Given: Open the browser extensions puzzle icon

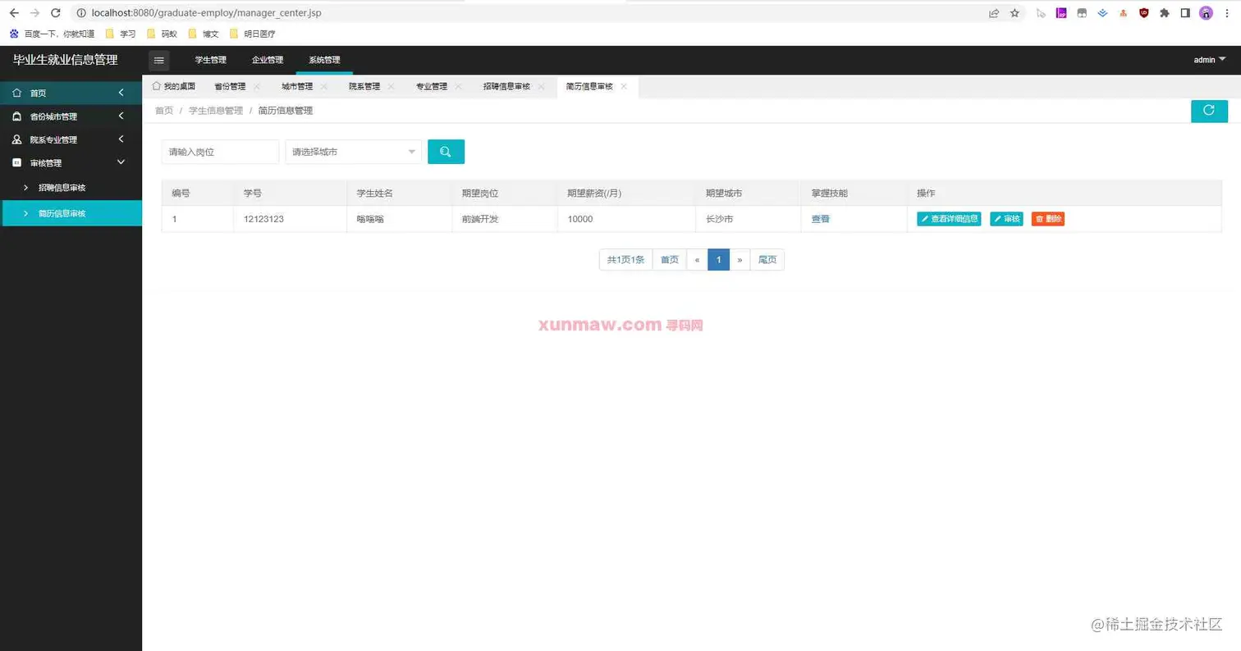Looking at the screenshot, I should [1164, 13].
